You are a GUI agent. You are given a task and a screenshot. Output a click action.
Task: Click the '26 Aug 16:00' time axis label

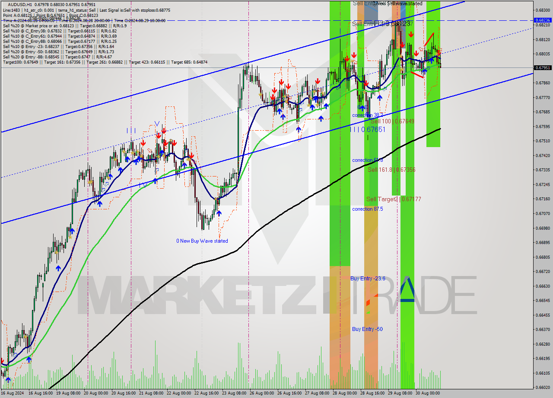coord(289,393)
